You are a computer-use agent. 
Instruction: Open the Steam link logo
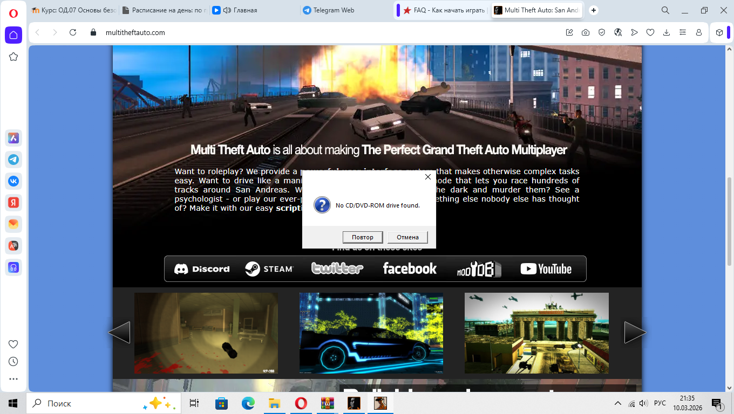[x=269, y=269]
